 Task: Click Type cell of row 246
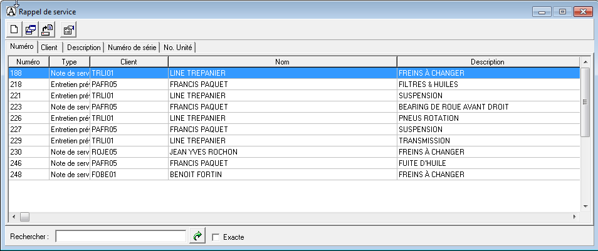[x=70, y=163]
